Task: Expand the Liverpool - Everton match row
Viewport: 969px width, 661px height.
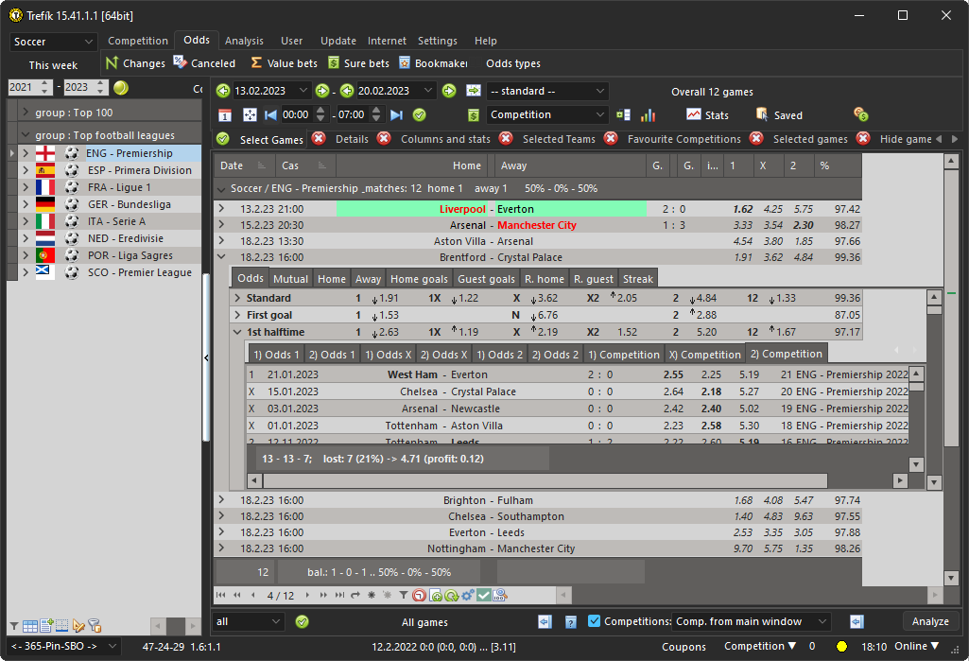Action: tap(221, 209)
